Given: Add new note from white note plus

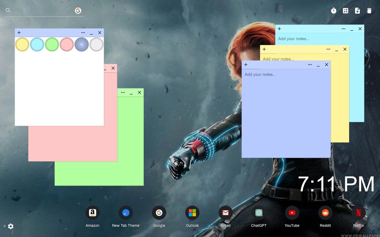Looking at the screenshot, I should point(19,33).
